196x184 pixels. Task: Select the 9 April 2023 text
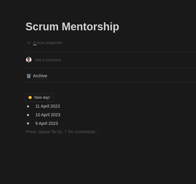pos(47,123)
